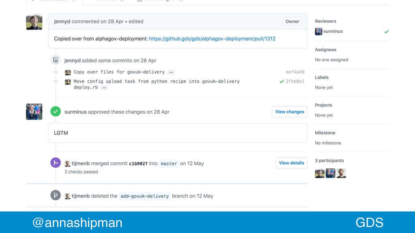Click 'No one assigned' text

[x=332, y=60]
